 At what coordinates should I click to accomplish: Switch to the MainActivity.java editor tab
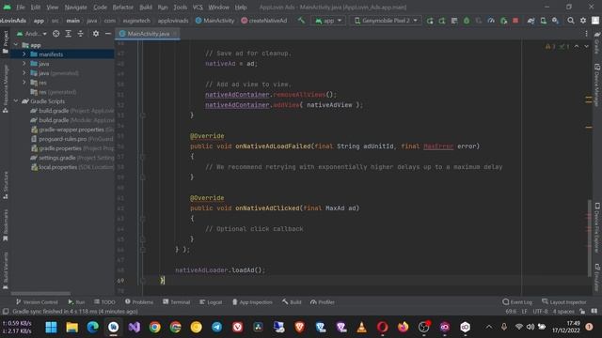click(x=149, y=34)
